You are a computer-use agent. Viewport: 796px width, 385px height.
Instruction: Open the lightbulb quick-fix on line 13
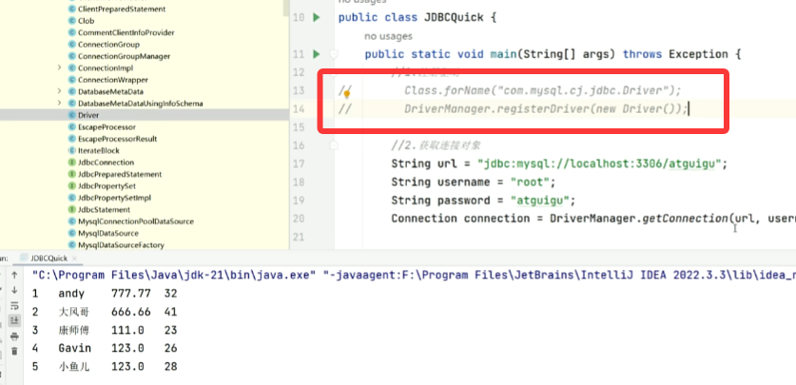(x=347, y=93)
